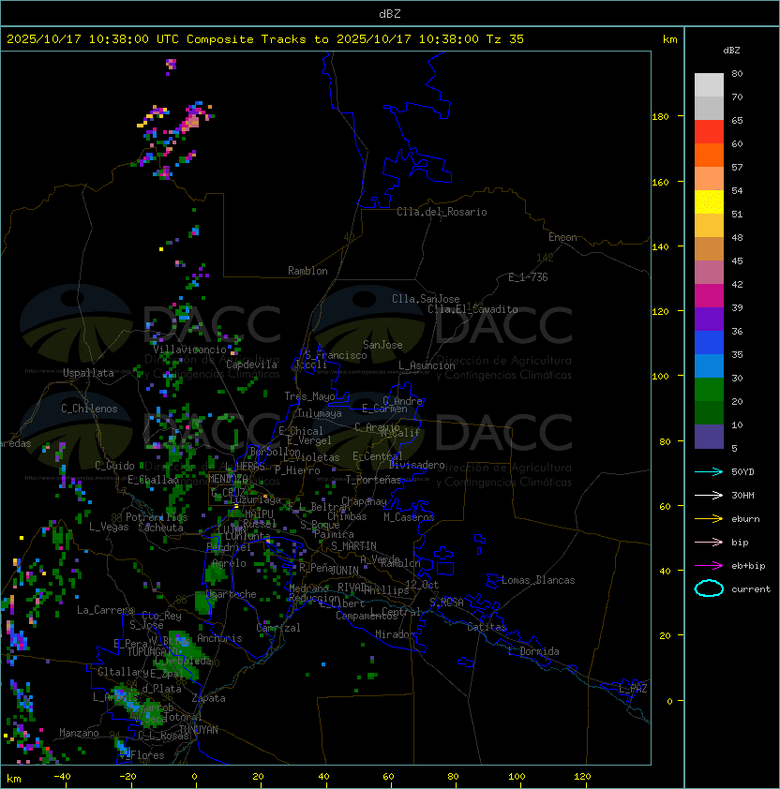Click the Ugarteche map label
The image size is (780, 789).
pyautogui.click(x=232, y=594)
